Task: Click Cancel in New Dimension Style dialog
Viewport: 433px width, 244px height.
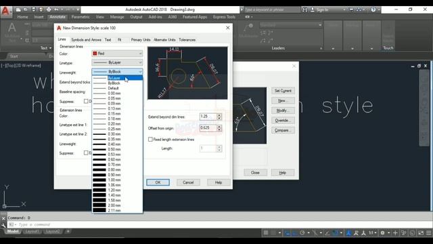Action: [x=188, y=182]
